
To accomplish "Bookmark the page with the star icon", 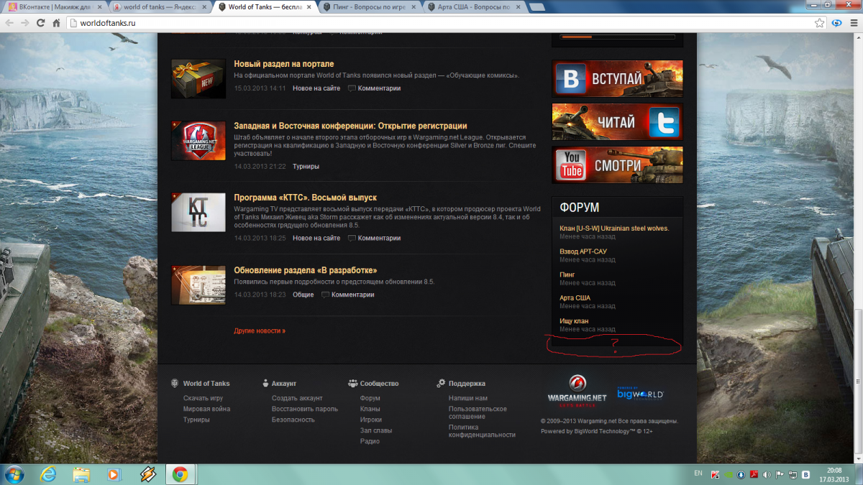I will [819, 22].
